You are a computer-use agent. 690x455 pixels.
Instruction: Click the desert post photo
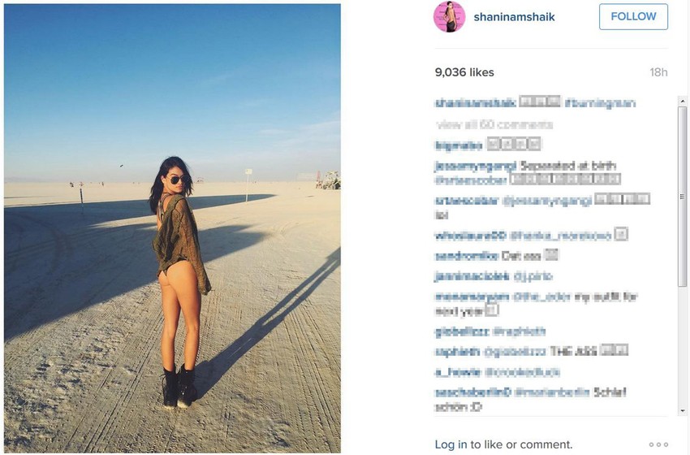(x=172, y=227)
